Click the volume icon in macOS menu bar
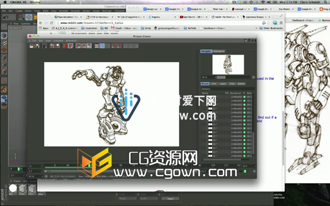330x206 pixels. [x=268, y=2]
